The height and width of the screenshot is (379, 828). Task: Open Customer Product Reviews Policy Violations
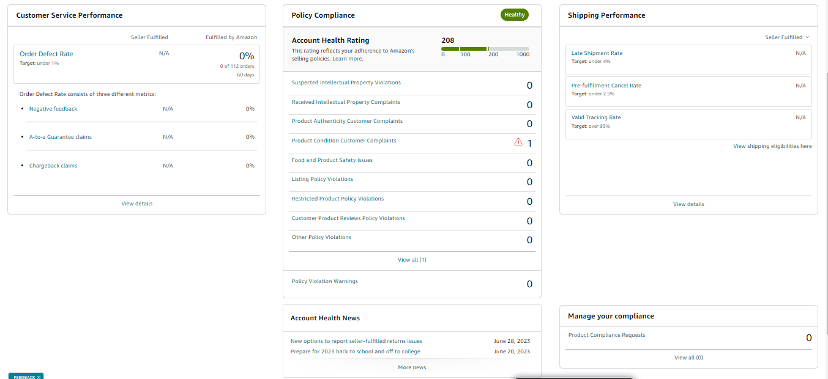pyautogui.click(x=348, y=218)
